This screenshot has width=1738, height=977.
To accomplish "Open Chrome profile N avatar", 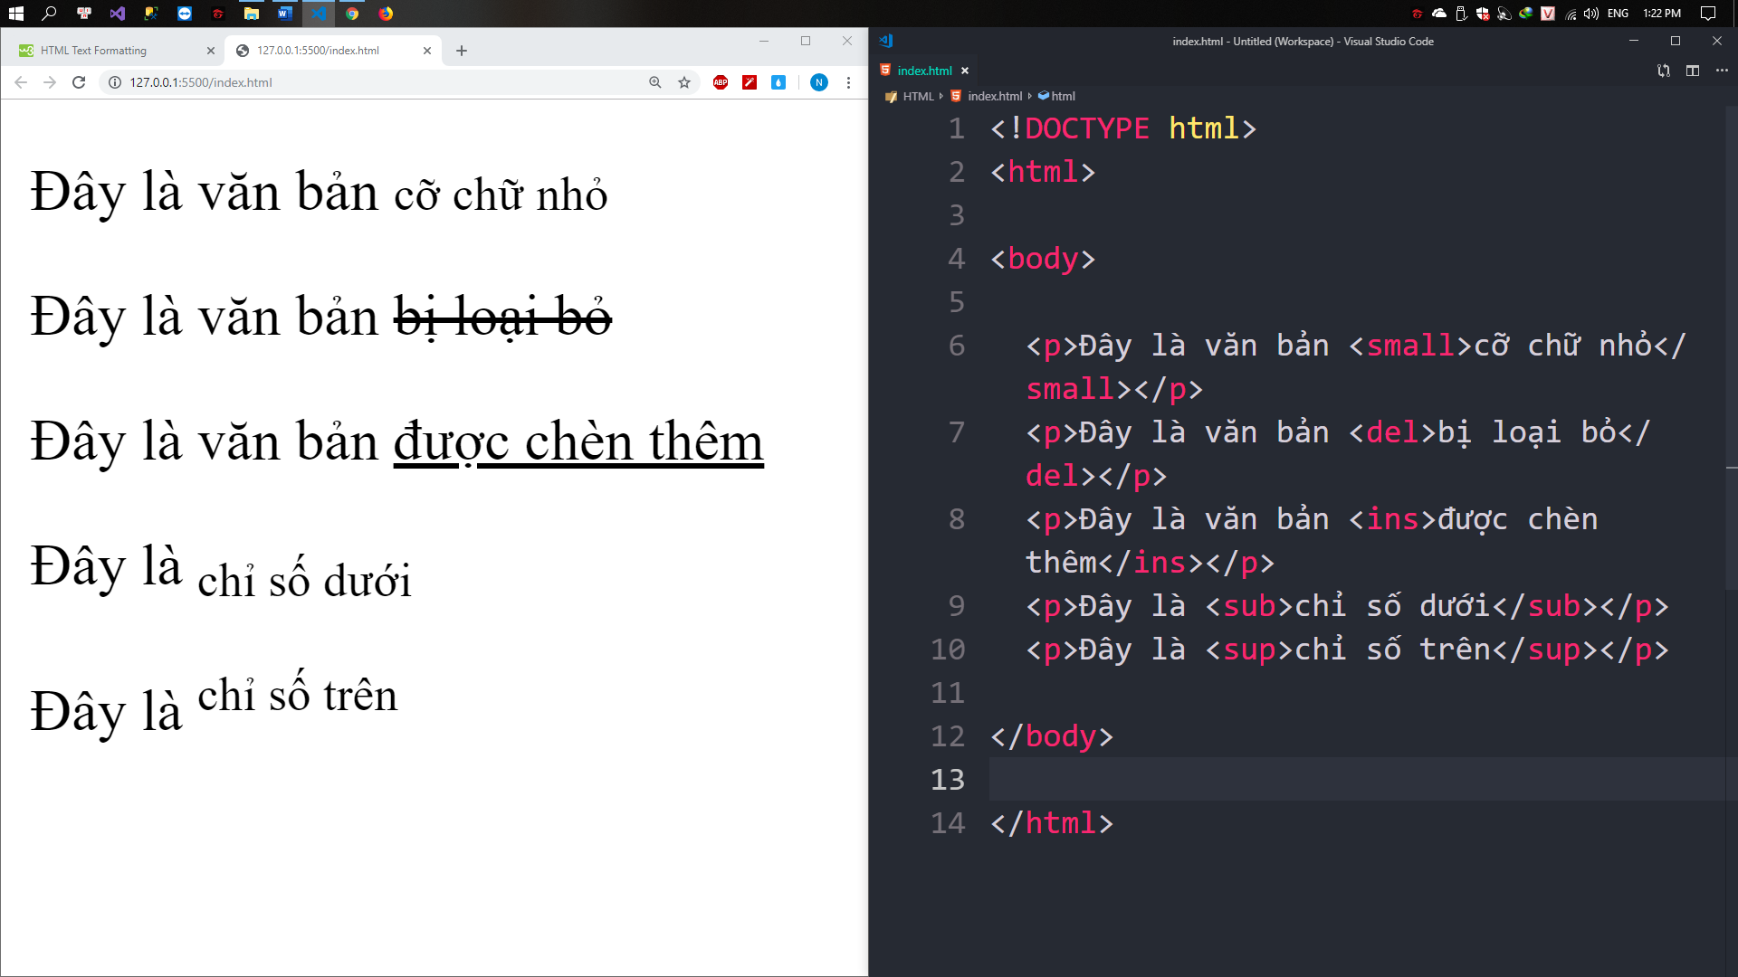I will tap(819, 82).
